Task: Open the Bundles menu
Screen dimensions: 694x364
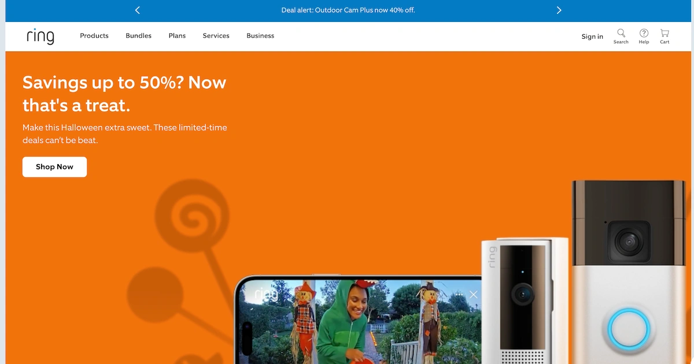Action: [139, 36]
